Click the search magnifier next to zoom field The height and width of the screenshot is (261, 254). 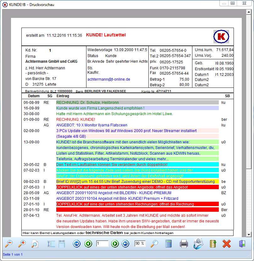point(154,244)
